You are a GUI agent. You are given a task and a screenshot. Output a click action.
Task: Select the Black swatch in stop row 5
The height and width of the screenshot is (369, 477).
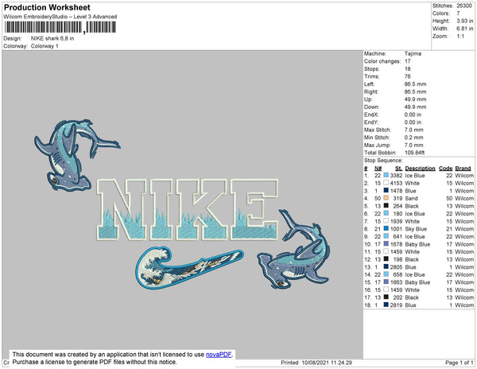pyautogui.click(x=386, y=206)
